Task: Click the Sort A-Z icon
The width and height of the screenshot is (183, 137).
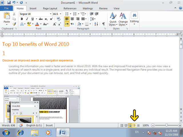Action: (96, 24)
